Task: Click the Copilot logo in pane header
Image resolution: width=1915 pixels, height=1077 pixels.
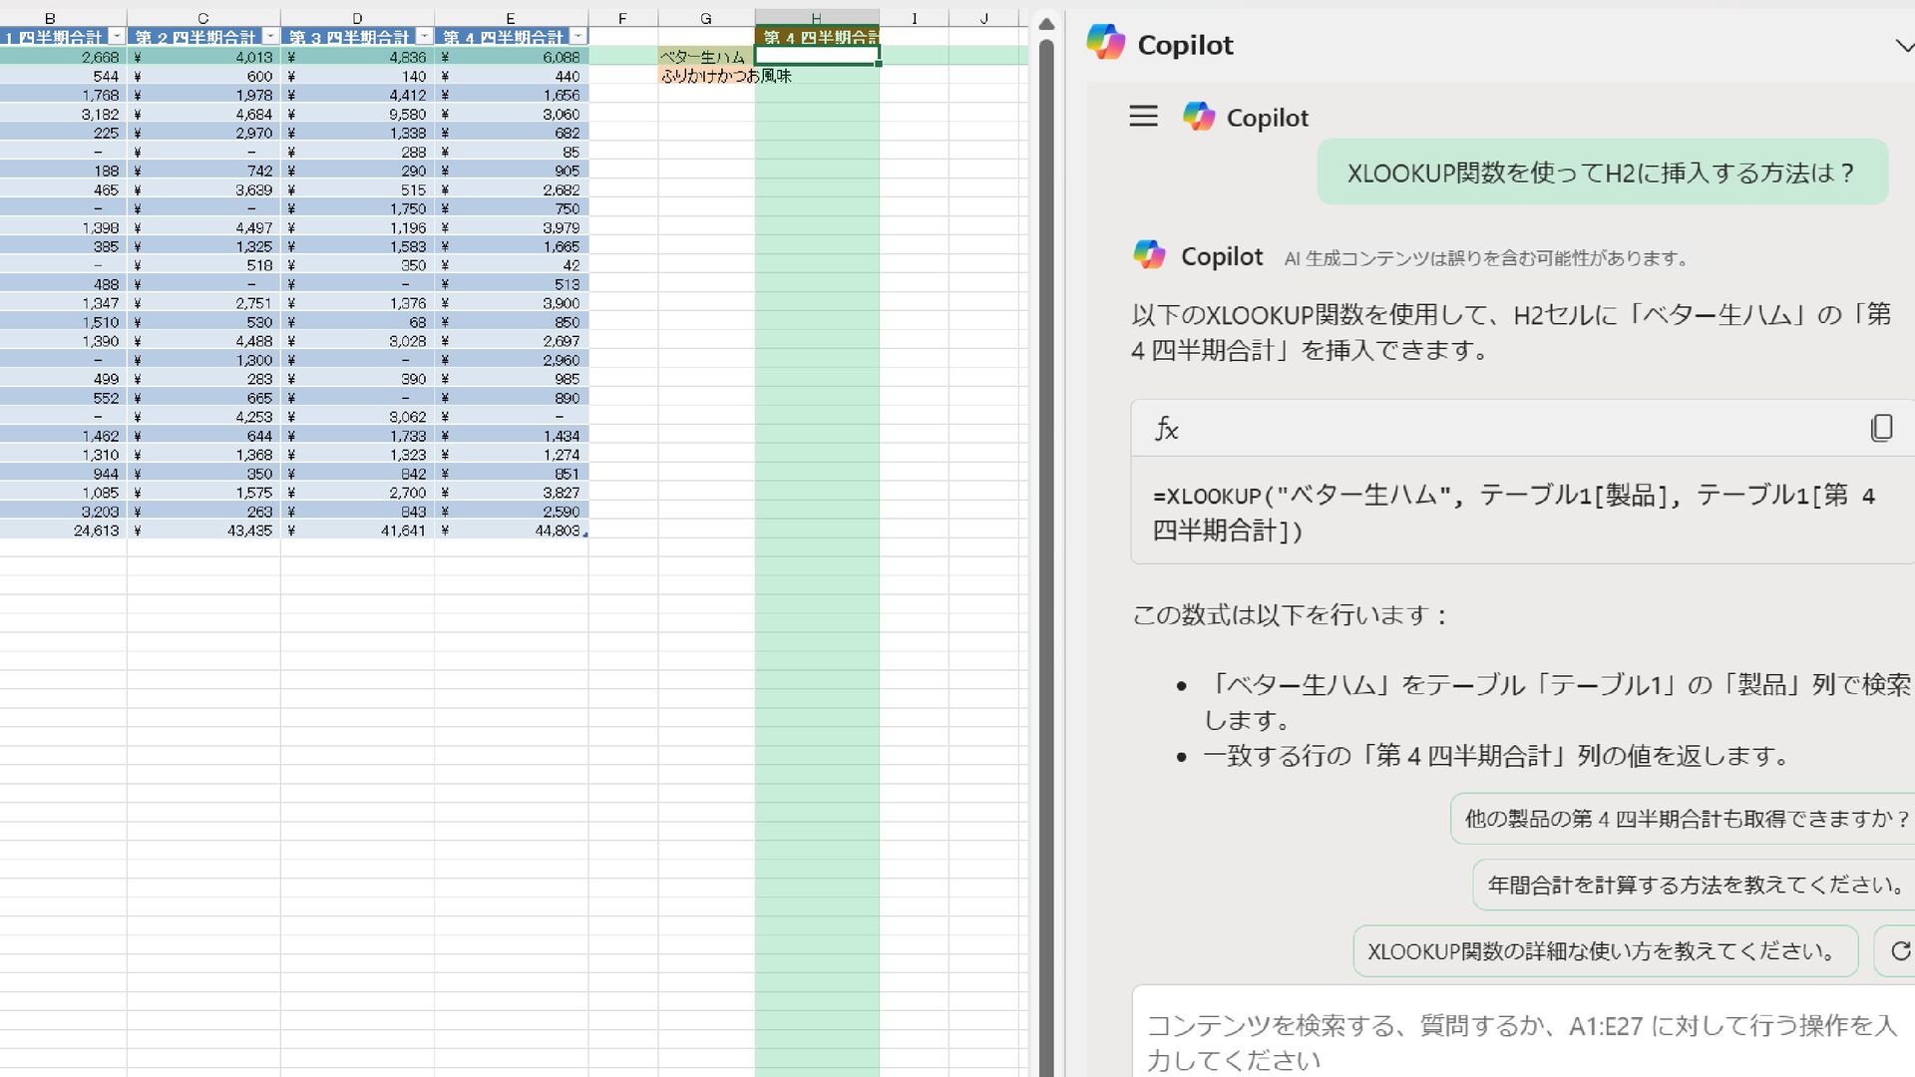Action: [x=1105, y=44]
